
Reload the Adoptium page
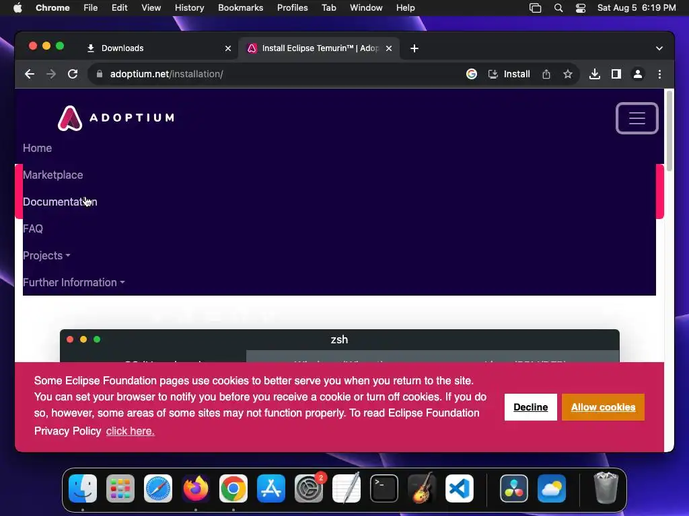tap(73, 74)
